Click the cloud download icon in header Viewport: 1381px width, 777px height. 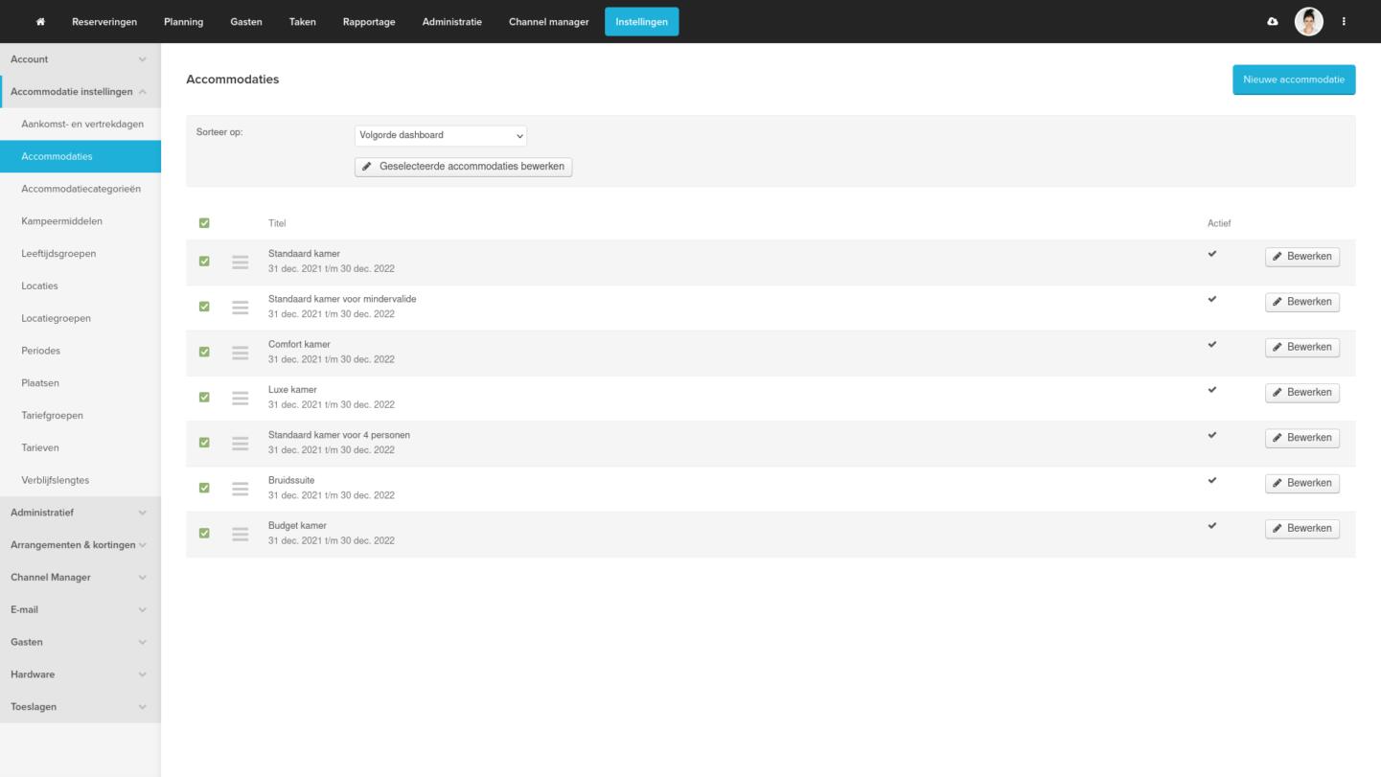(1273, 22)
